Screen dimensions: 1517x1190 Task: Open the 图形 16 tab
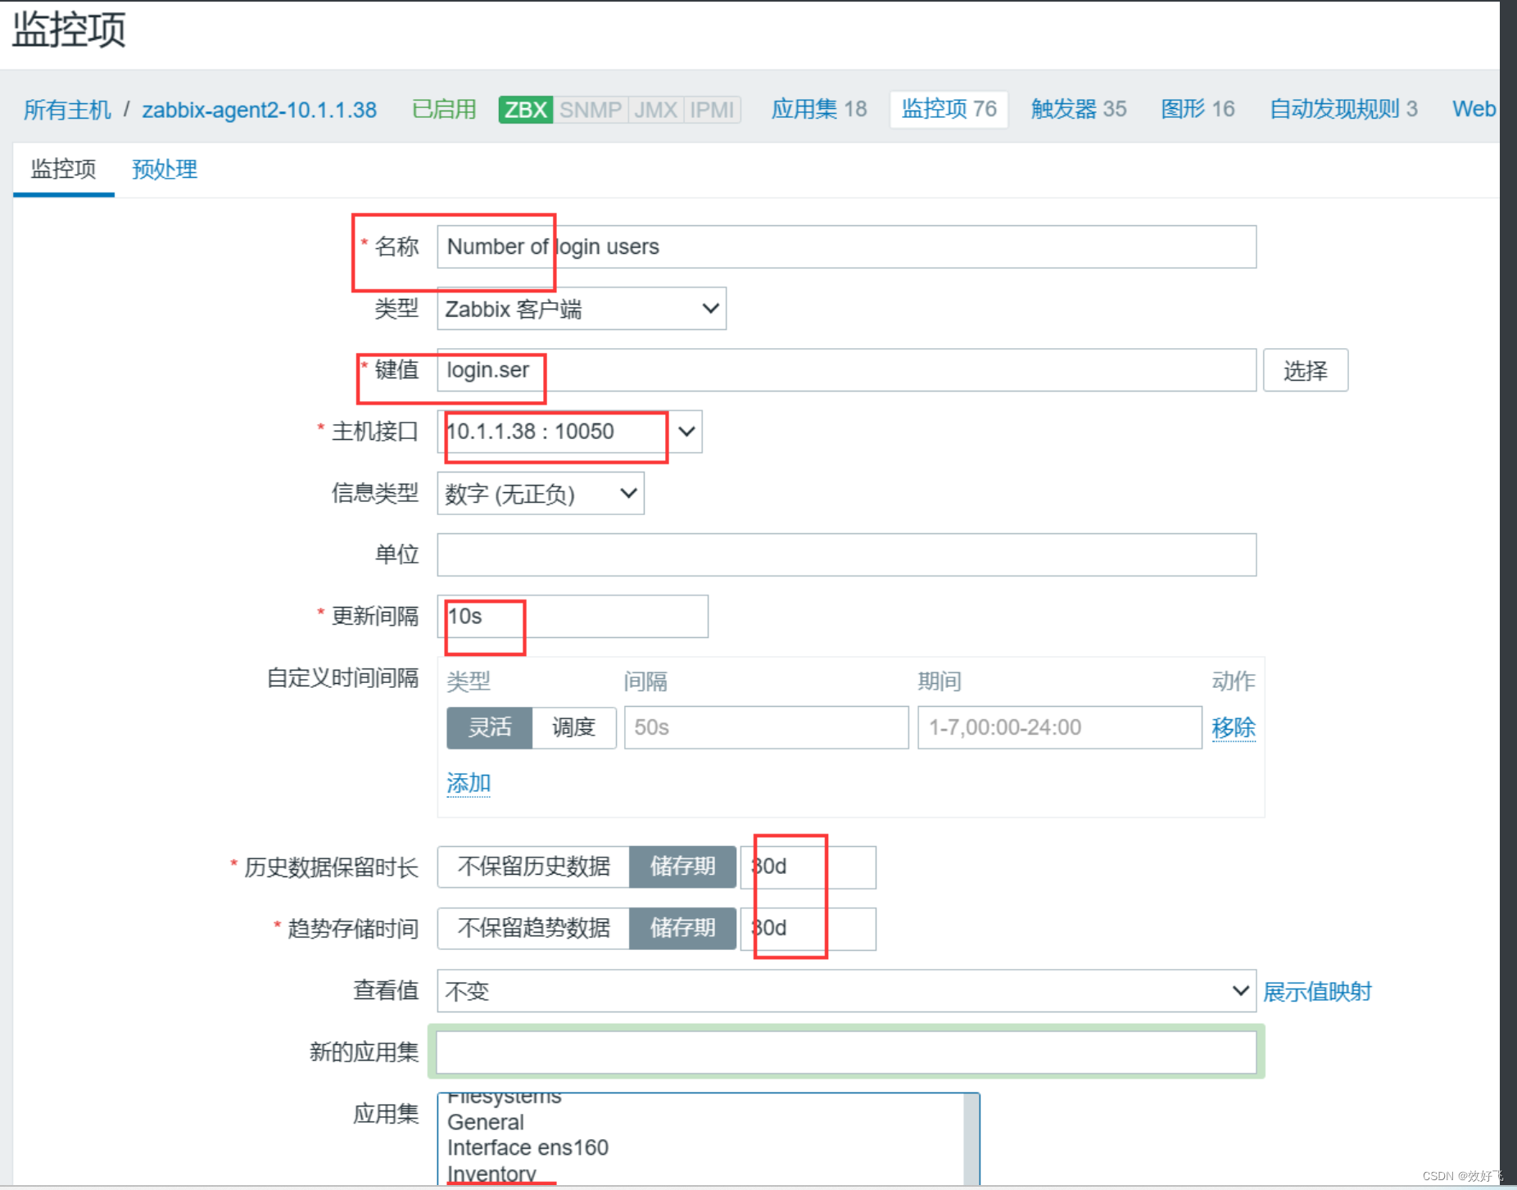(1198, 109)
